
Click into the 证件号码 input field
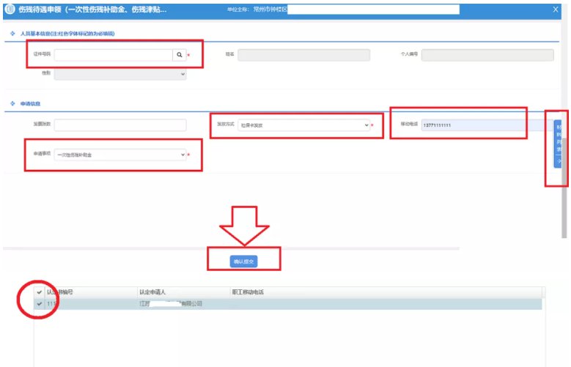[113, 55]
